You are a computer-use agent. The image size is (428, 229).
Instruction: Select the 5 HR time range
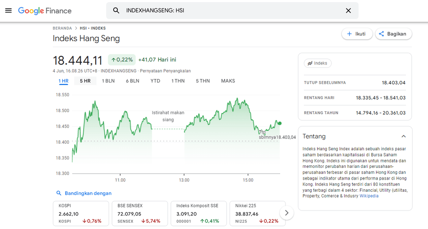pyautogui.click(x=85, y=81)
